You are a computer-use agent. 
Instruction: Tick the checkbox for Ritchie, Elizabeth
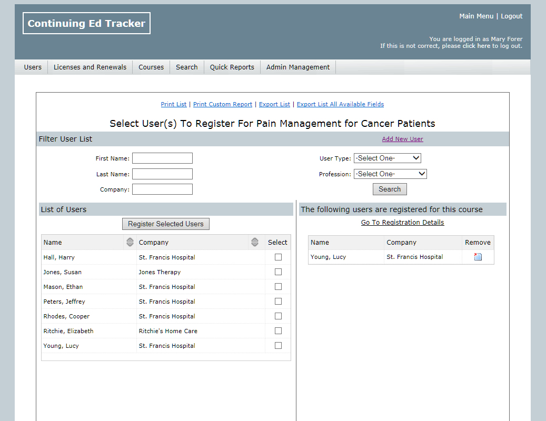[x=278, y=331]
